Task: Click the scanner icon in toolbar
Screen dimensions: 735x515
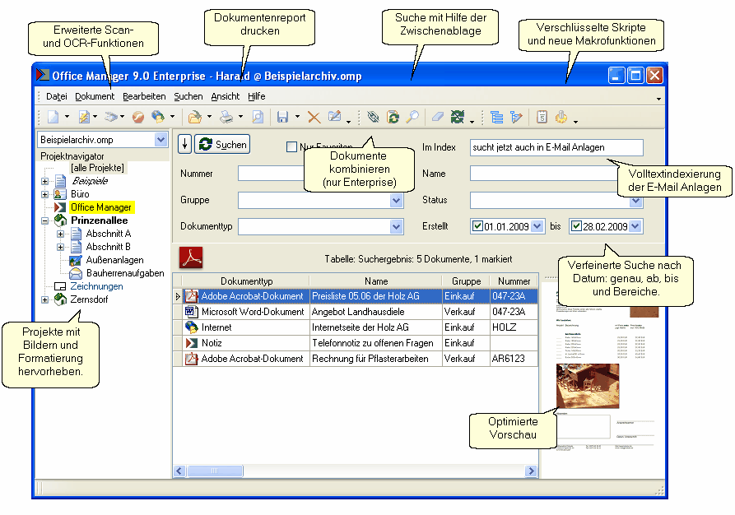Action: tap(114, 118)
